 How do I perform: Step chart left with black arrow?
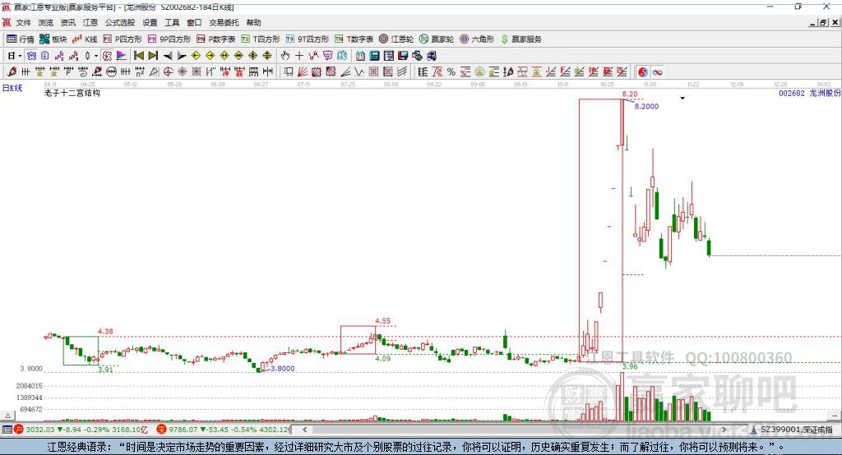point(168,56)
